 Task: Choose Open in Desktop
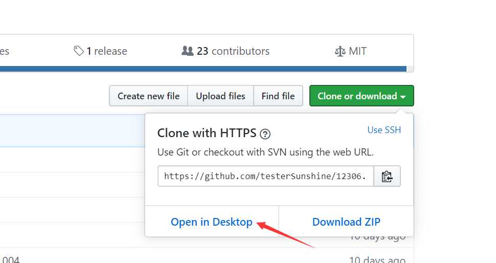point(212,222)
